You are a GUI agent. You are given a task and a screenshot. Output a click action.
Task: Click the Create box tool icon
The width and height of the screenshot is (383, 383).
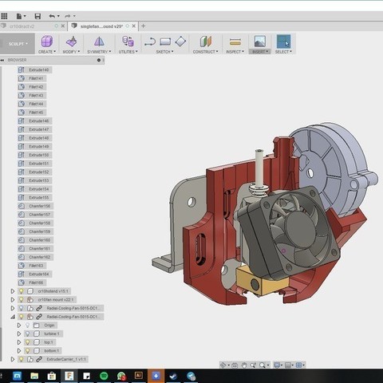(x=47, y=41)
